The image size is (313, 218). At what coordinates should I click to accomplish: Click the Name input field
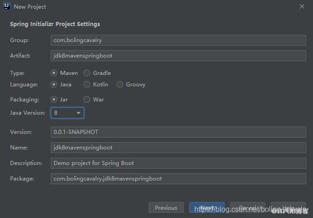[x=178, y=148]
